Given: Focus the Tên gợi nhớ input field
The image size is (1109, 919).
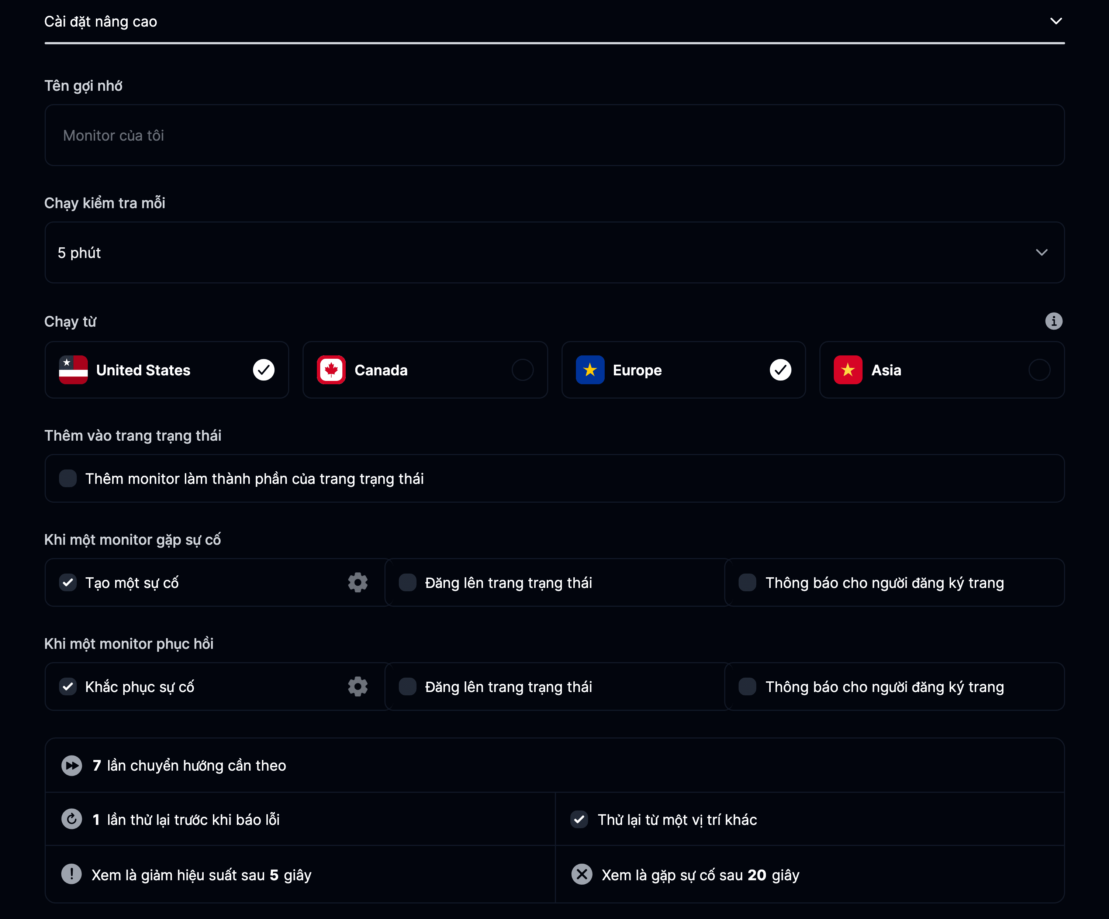Looking at the screenshot, I should [x=554, y=135].
